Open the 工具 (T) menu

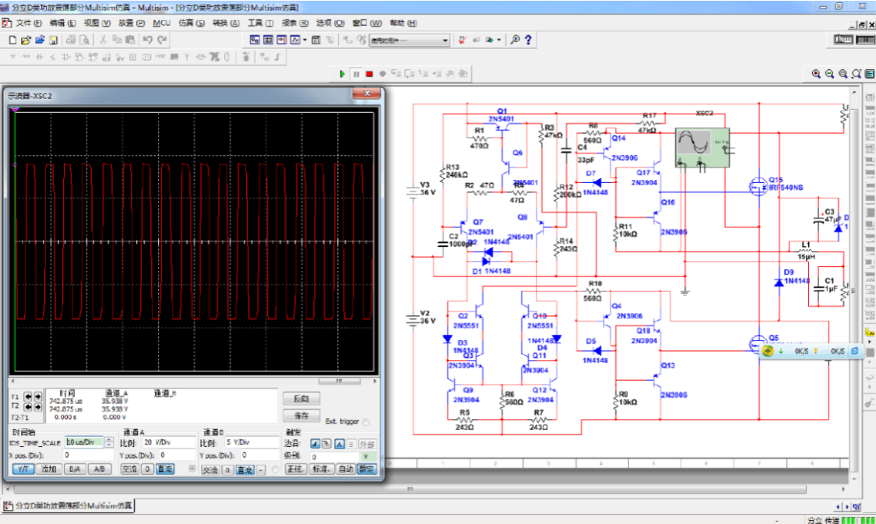pyautogui.click(x=260, y=23)
